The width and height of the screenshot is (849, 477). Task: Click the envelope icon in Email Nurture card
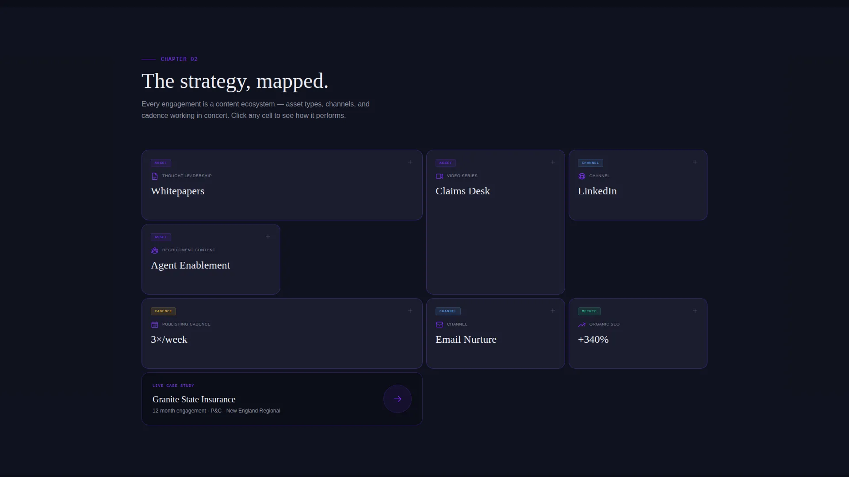[440, 325]
